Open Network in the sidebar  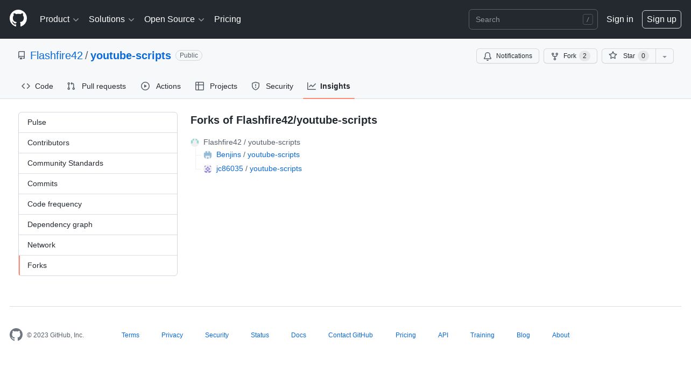coord(98,245)
